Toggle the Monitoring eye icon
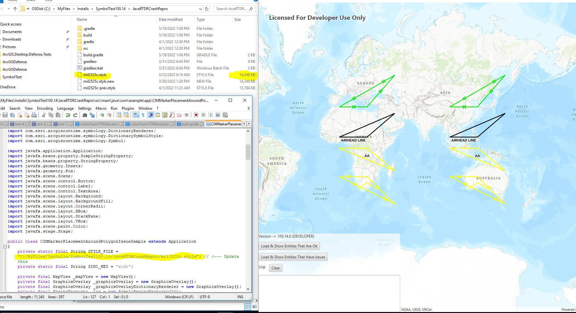 click(187, 115)
